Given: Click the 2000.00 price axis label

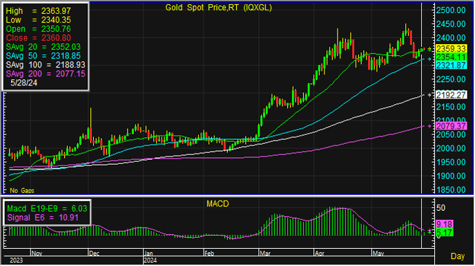Looking at the screenshot, I should [x=451, y=148].
